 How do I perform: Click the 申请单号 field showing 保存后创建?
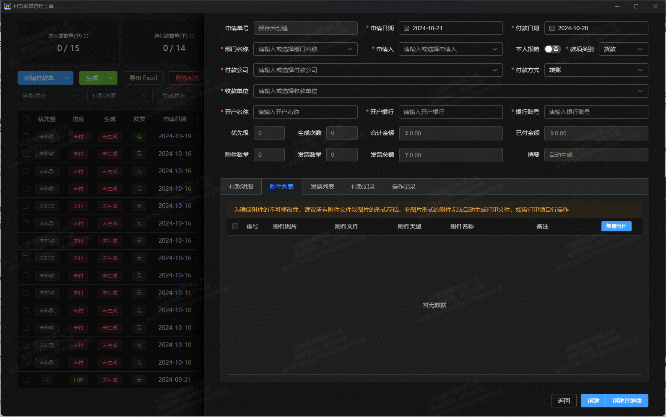click(x=305, y=28)
